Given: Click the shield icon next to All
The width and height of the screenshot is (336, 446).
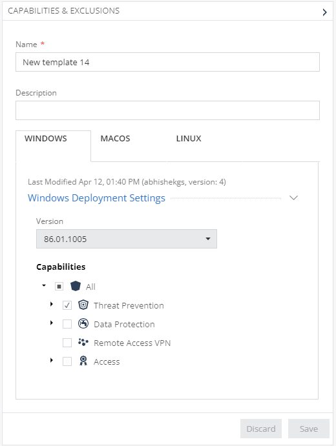Looking at the screenshot, I should (x=76, y=286).
